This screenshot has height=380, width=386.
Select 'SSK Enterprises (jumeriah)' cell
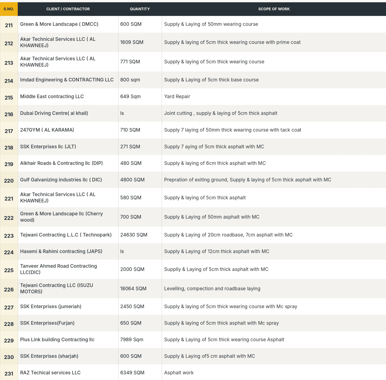pyautogui.click(x=68, y=306)
